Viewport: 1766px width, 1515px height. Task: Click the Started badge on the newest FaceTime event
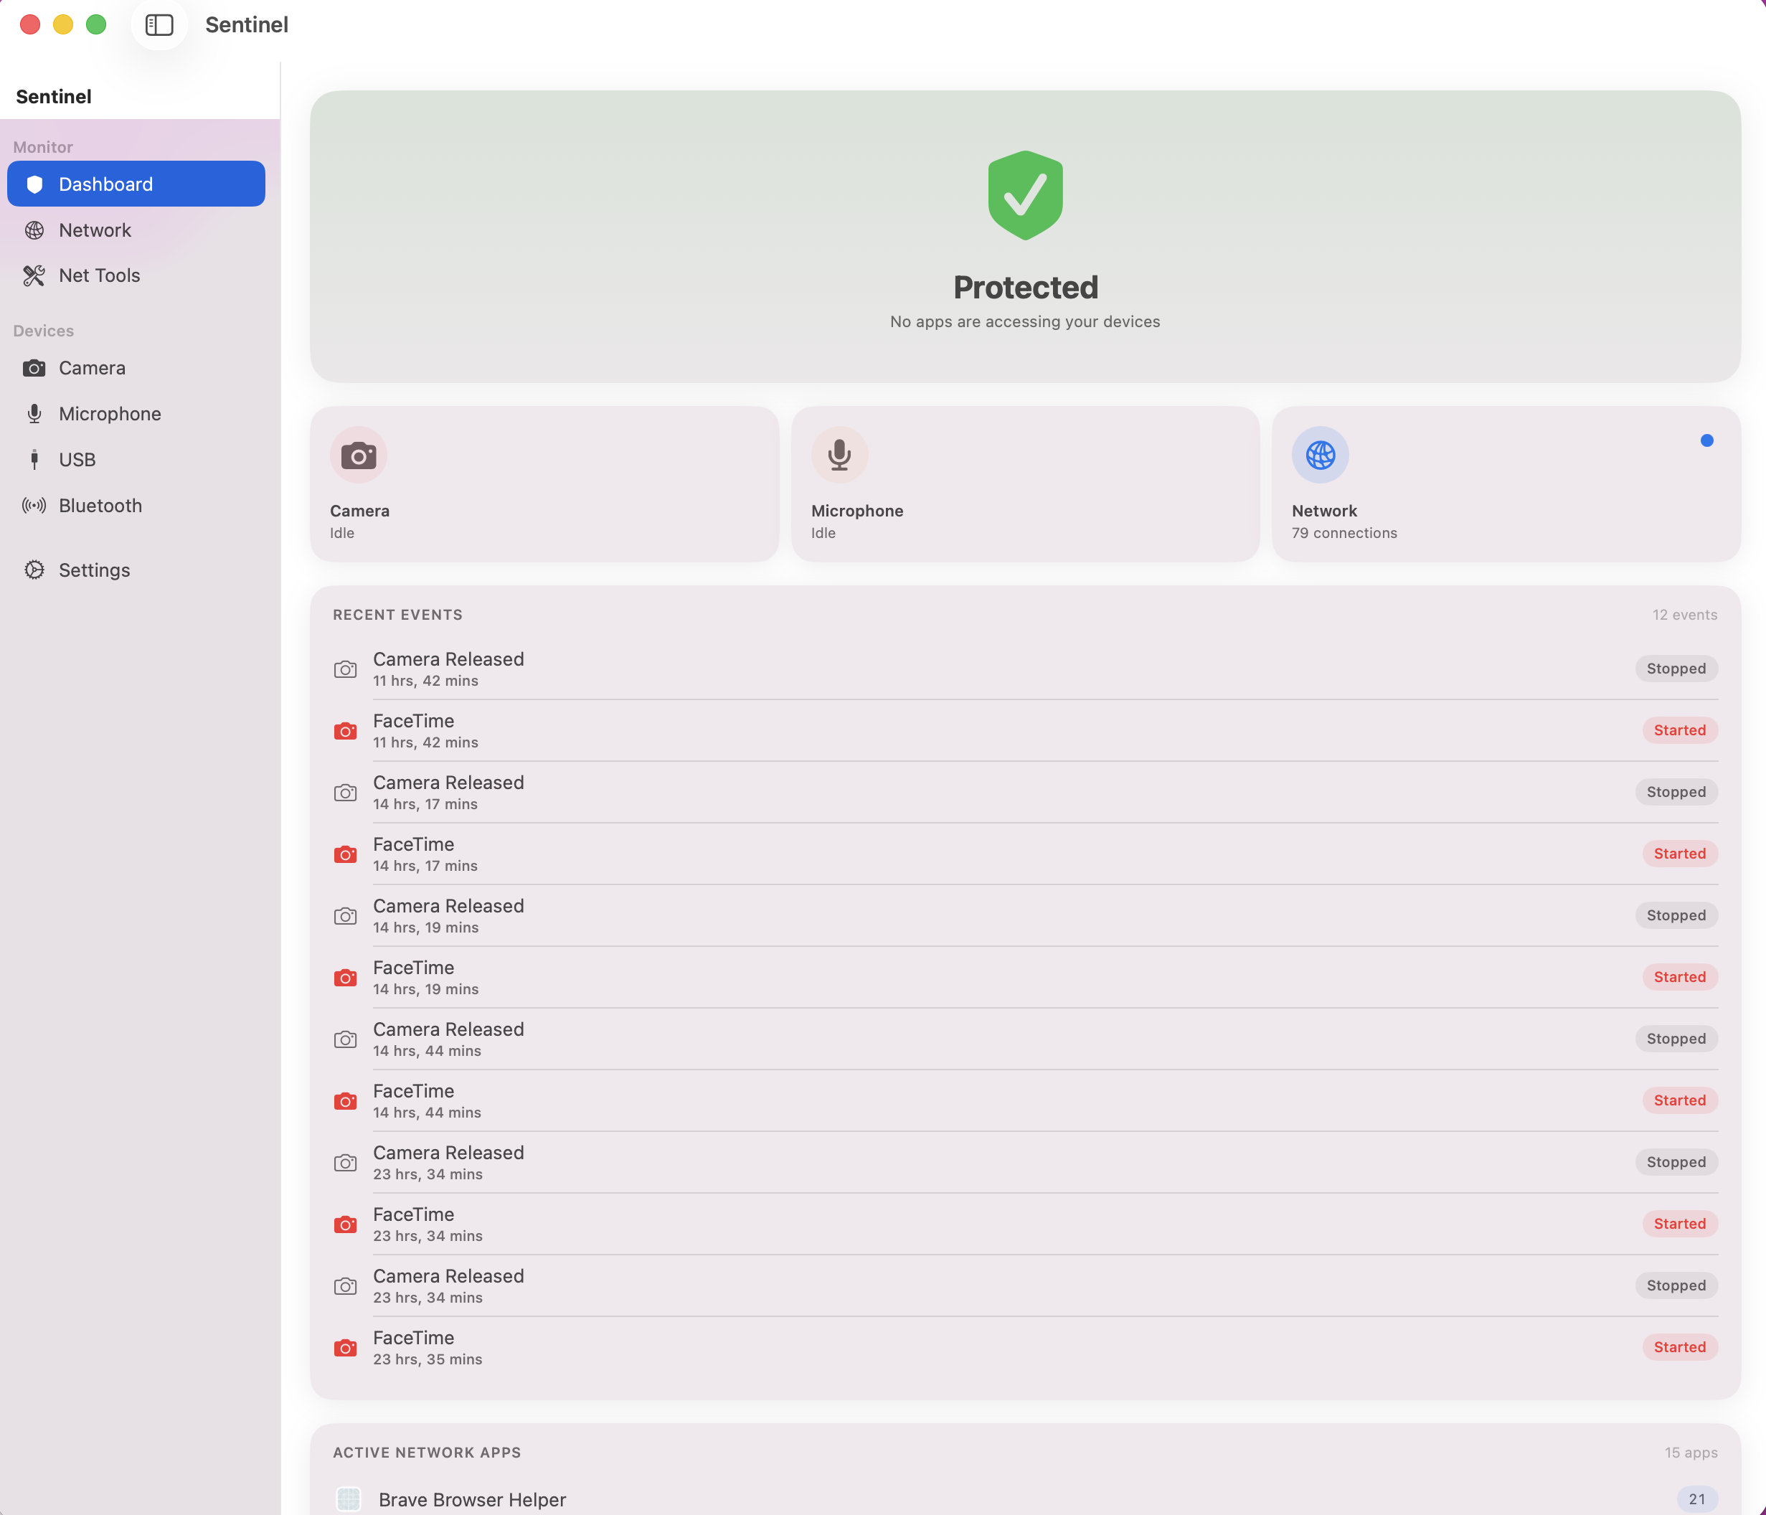(x=1678, y=730)
